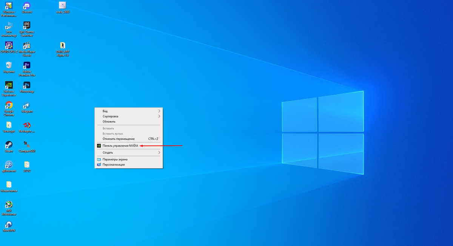
Task: Select the Steam desktop icon
Action: point(9,147)
